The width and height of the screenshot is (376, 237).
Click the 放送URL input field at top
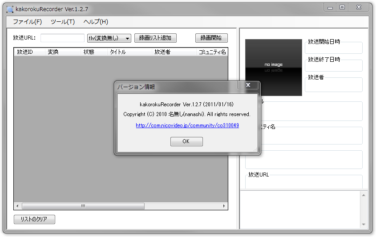tap(62, 38)
